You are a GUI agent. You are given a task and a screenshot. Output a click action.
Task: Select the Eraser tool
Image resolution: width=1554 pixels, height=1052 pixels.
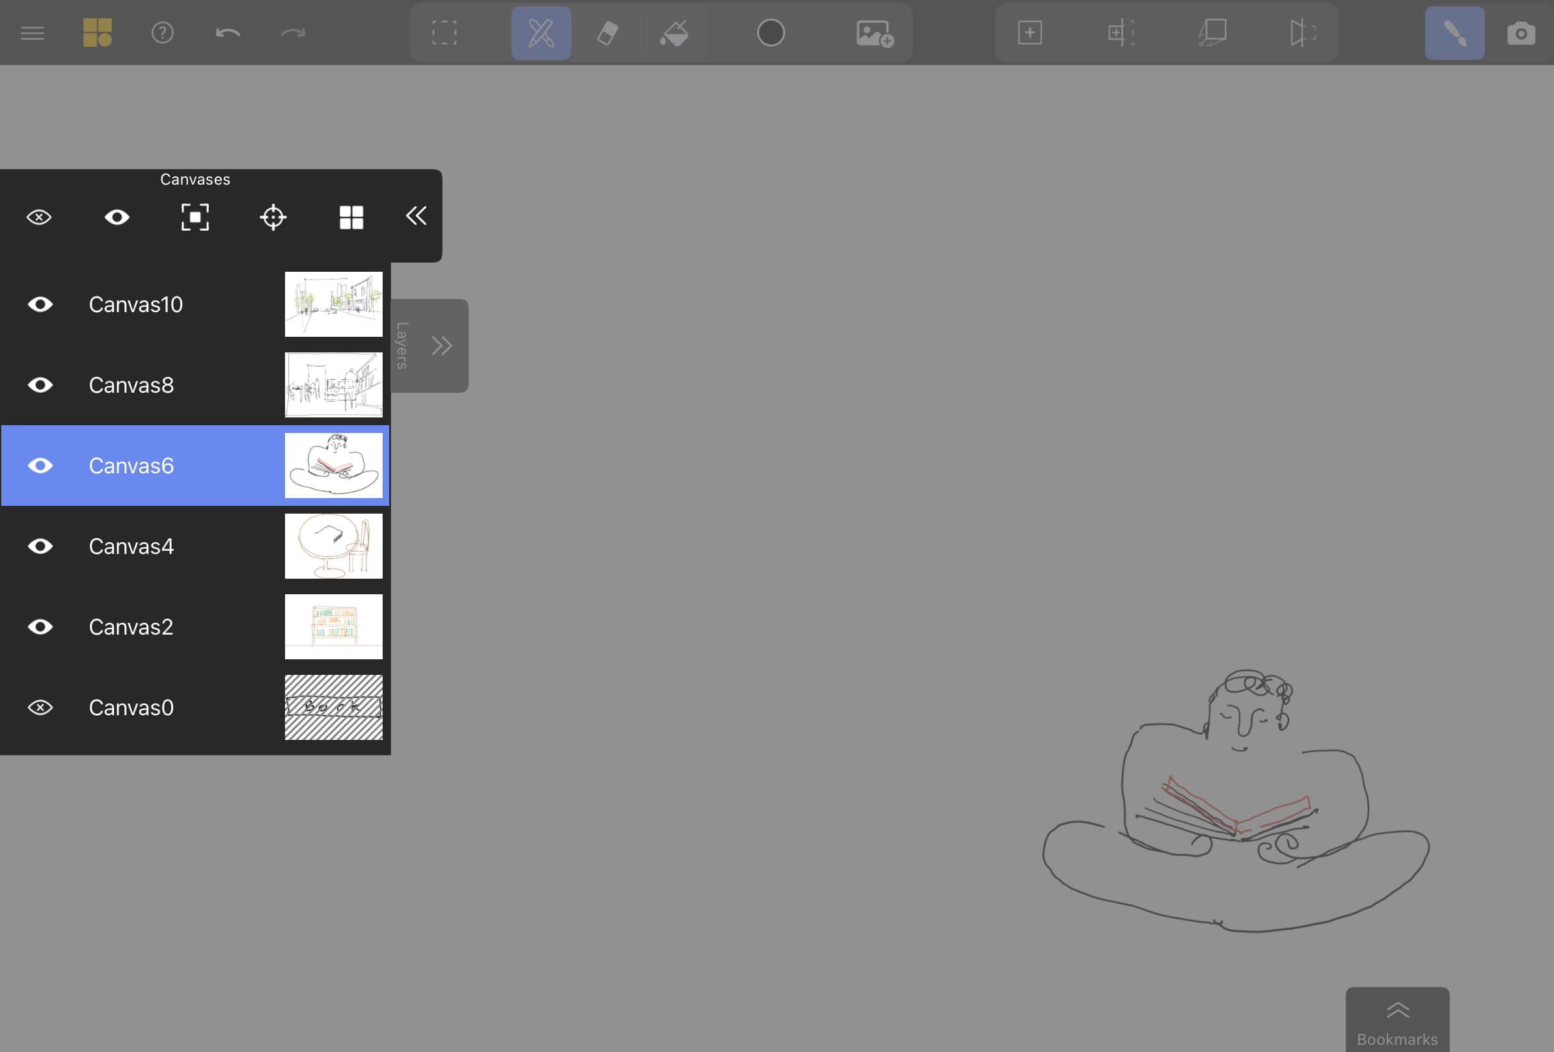[x=607, y=33]
